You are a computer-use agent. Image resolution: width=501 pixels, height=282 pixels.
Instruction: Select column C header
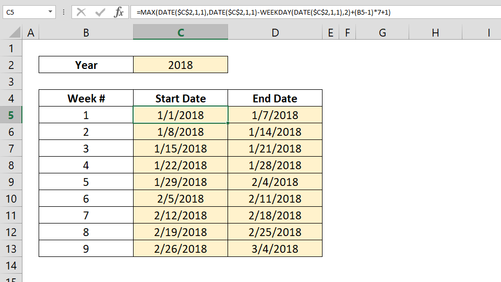coord(181,32)
